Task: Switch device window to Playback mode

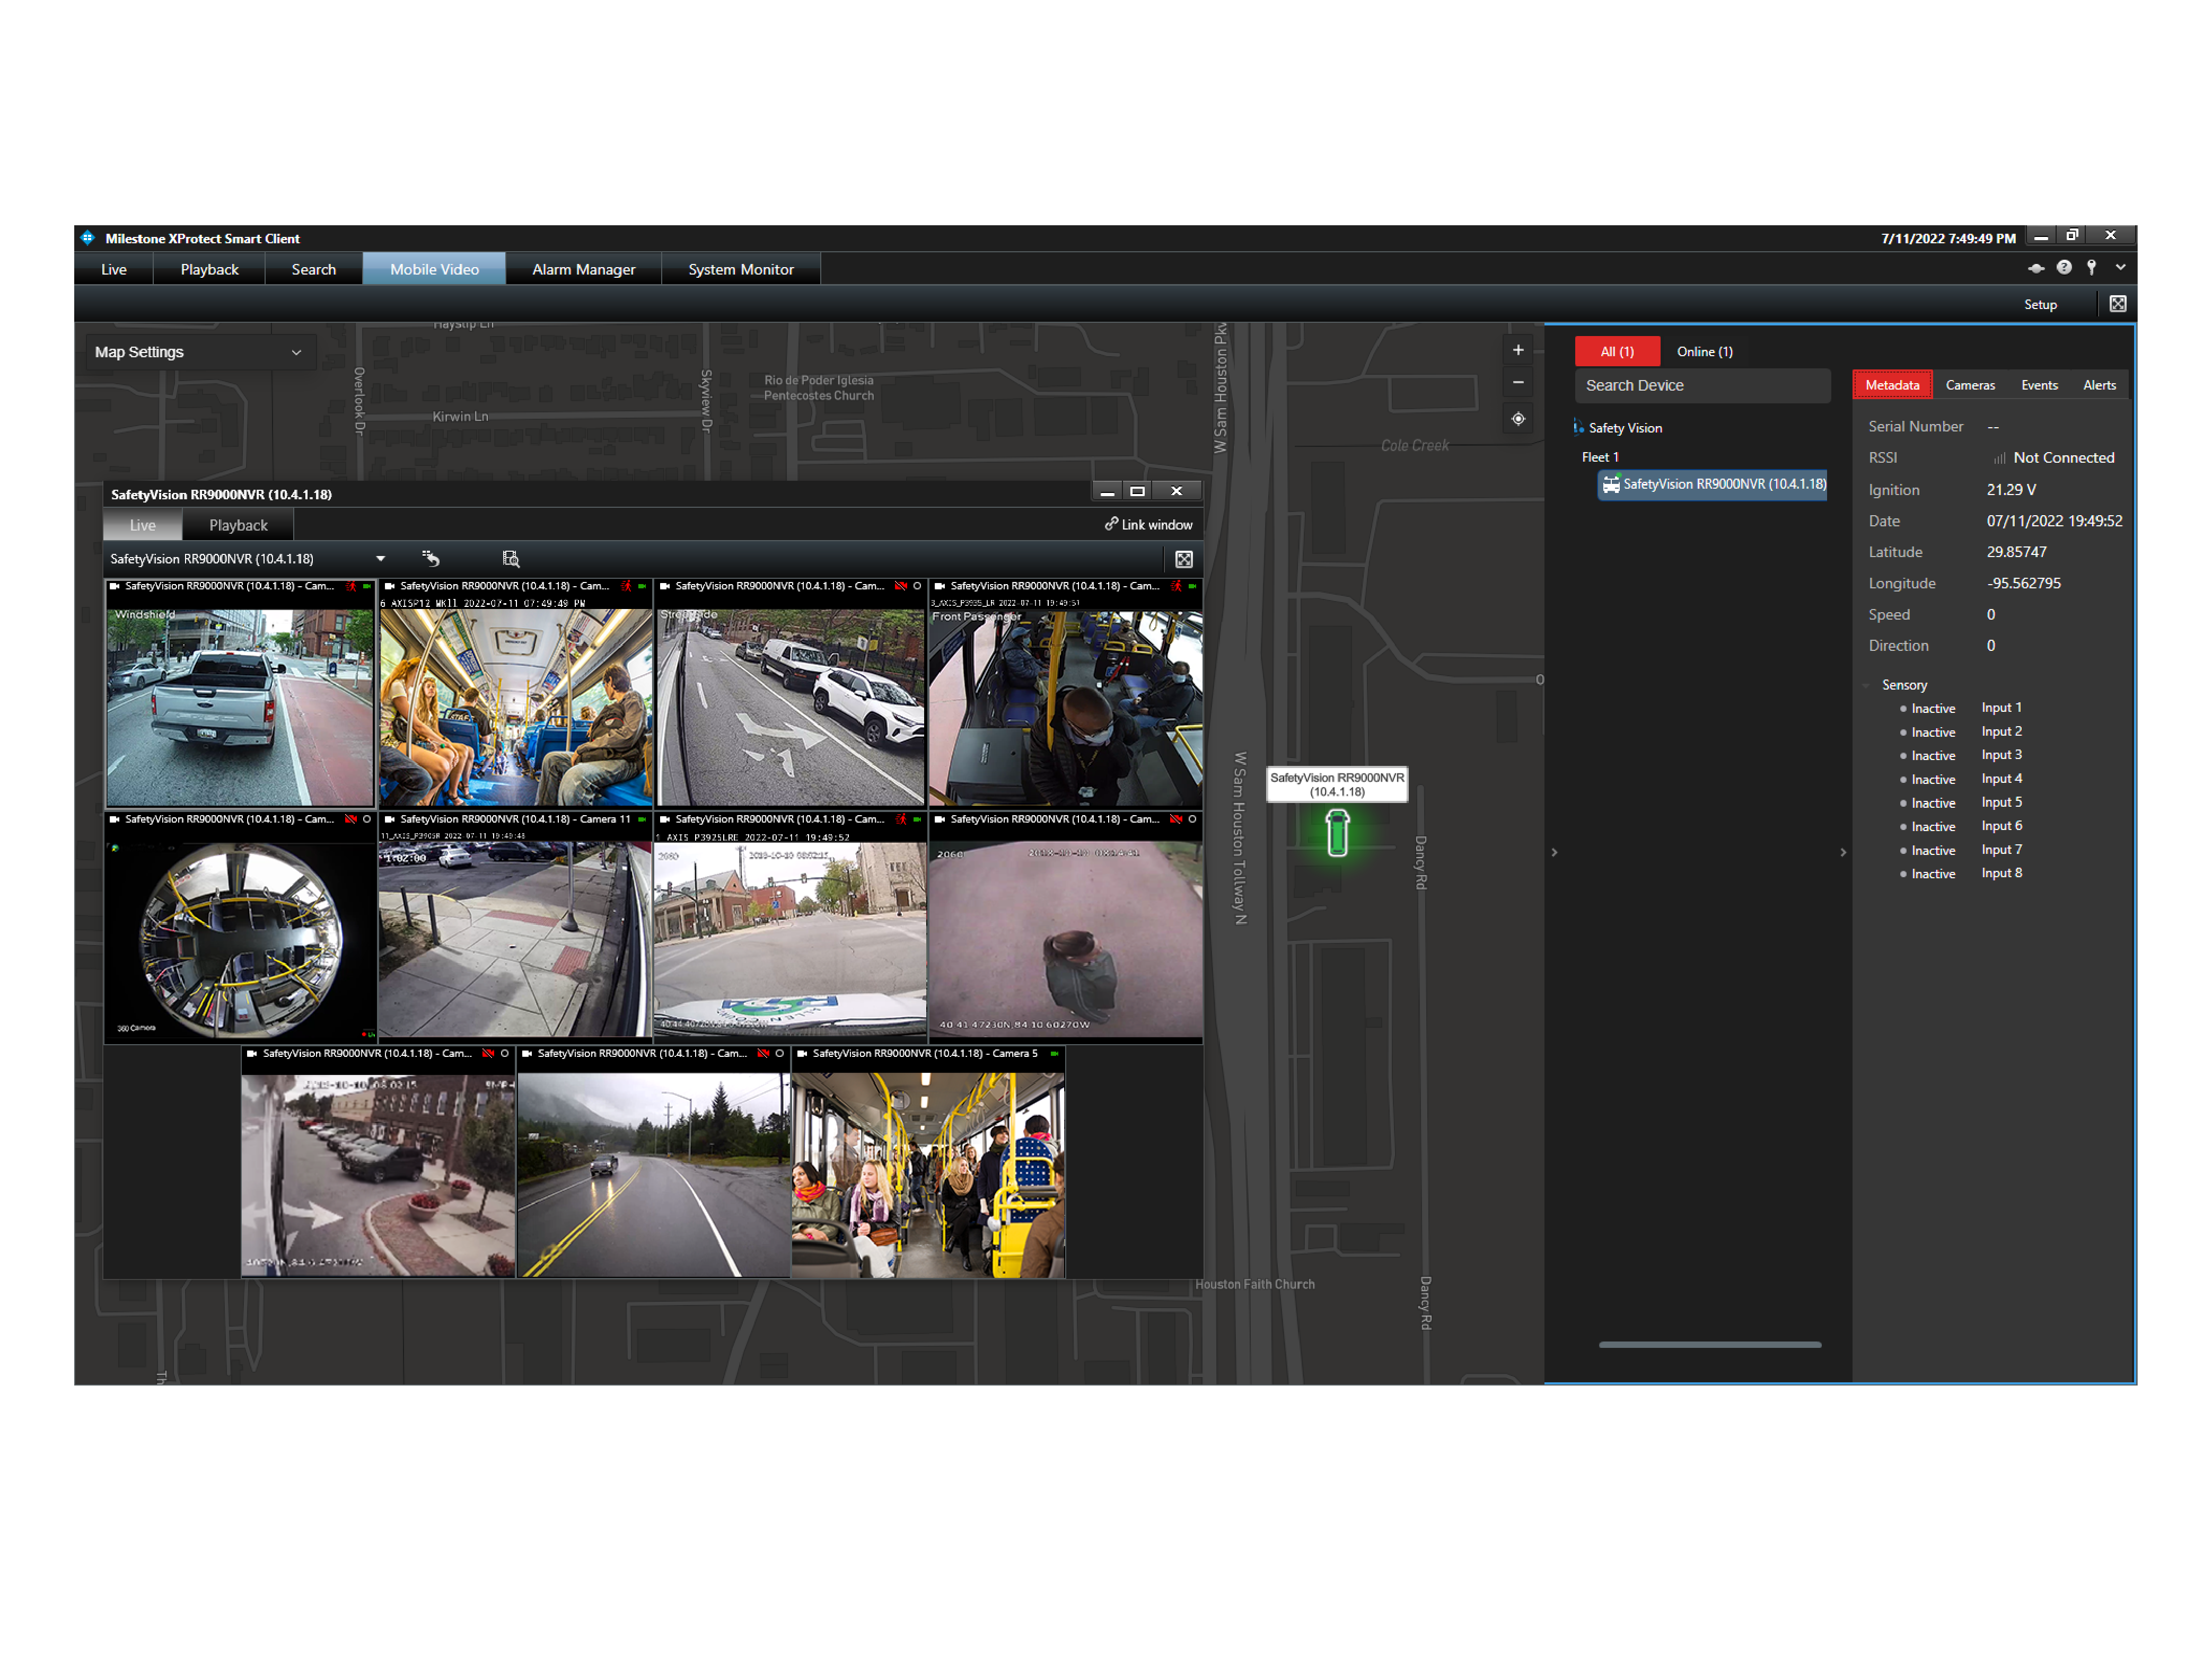Action: [x=238, y=525]
